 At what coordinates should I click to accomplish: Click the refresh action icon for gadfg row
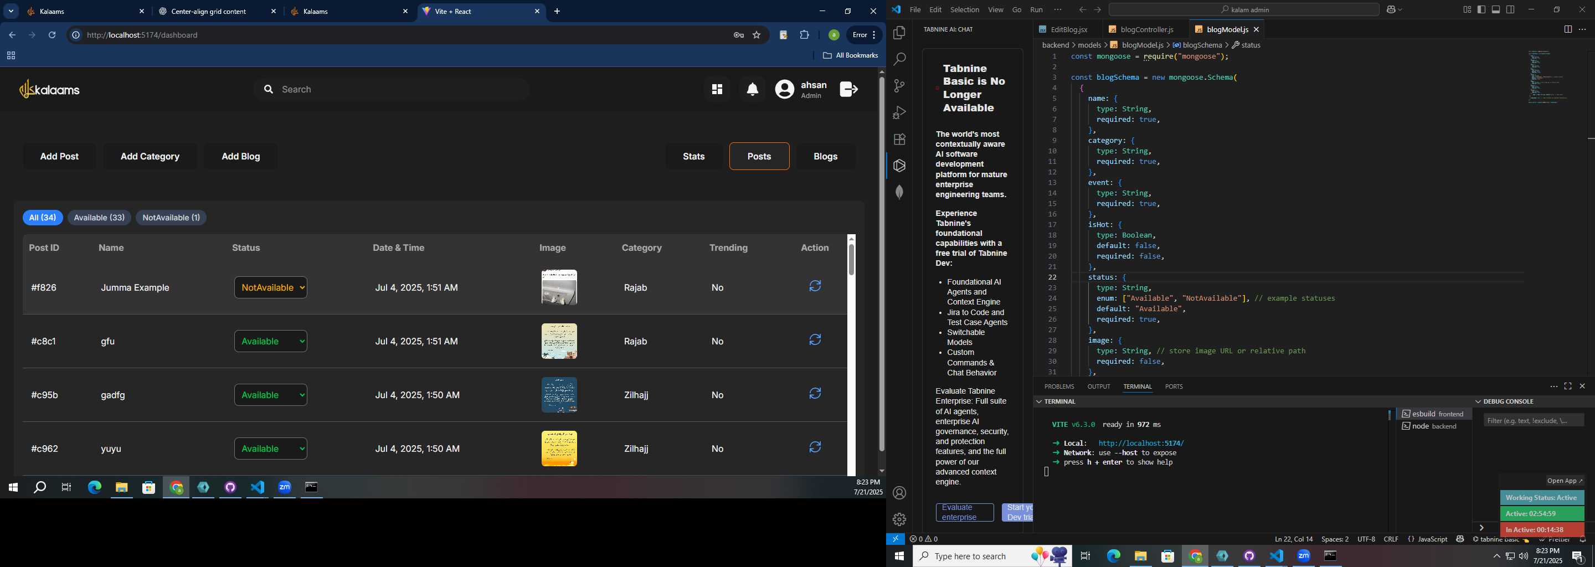(815, 394)
